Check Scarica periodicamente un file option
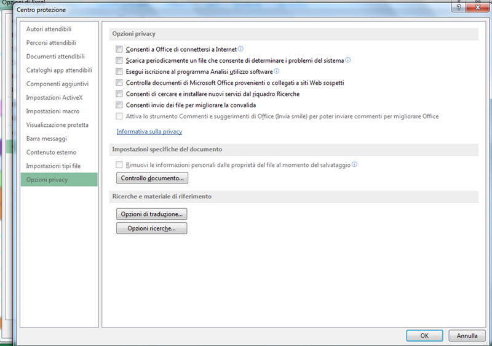The height and width of the screenshot is (346, 492). pyautogui.click(x=119, y=60)
